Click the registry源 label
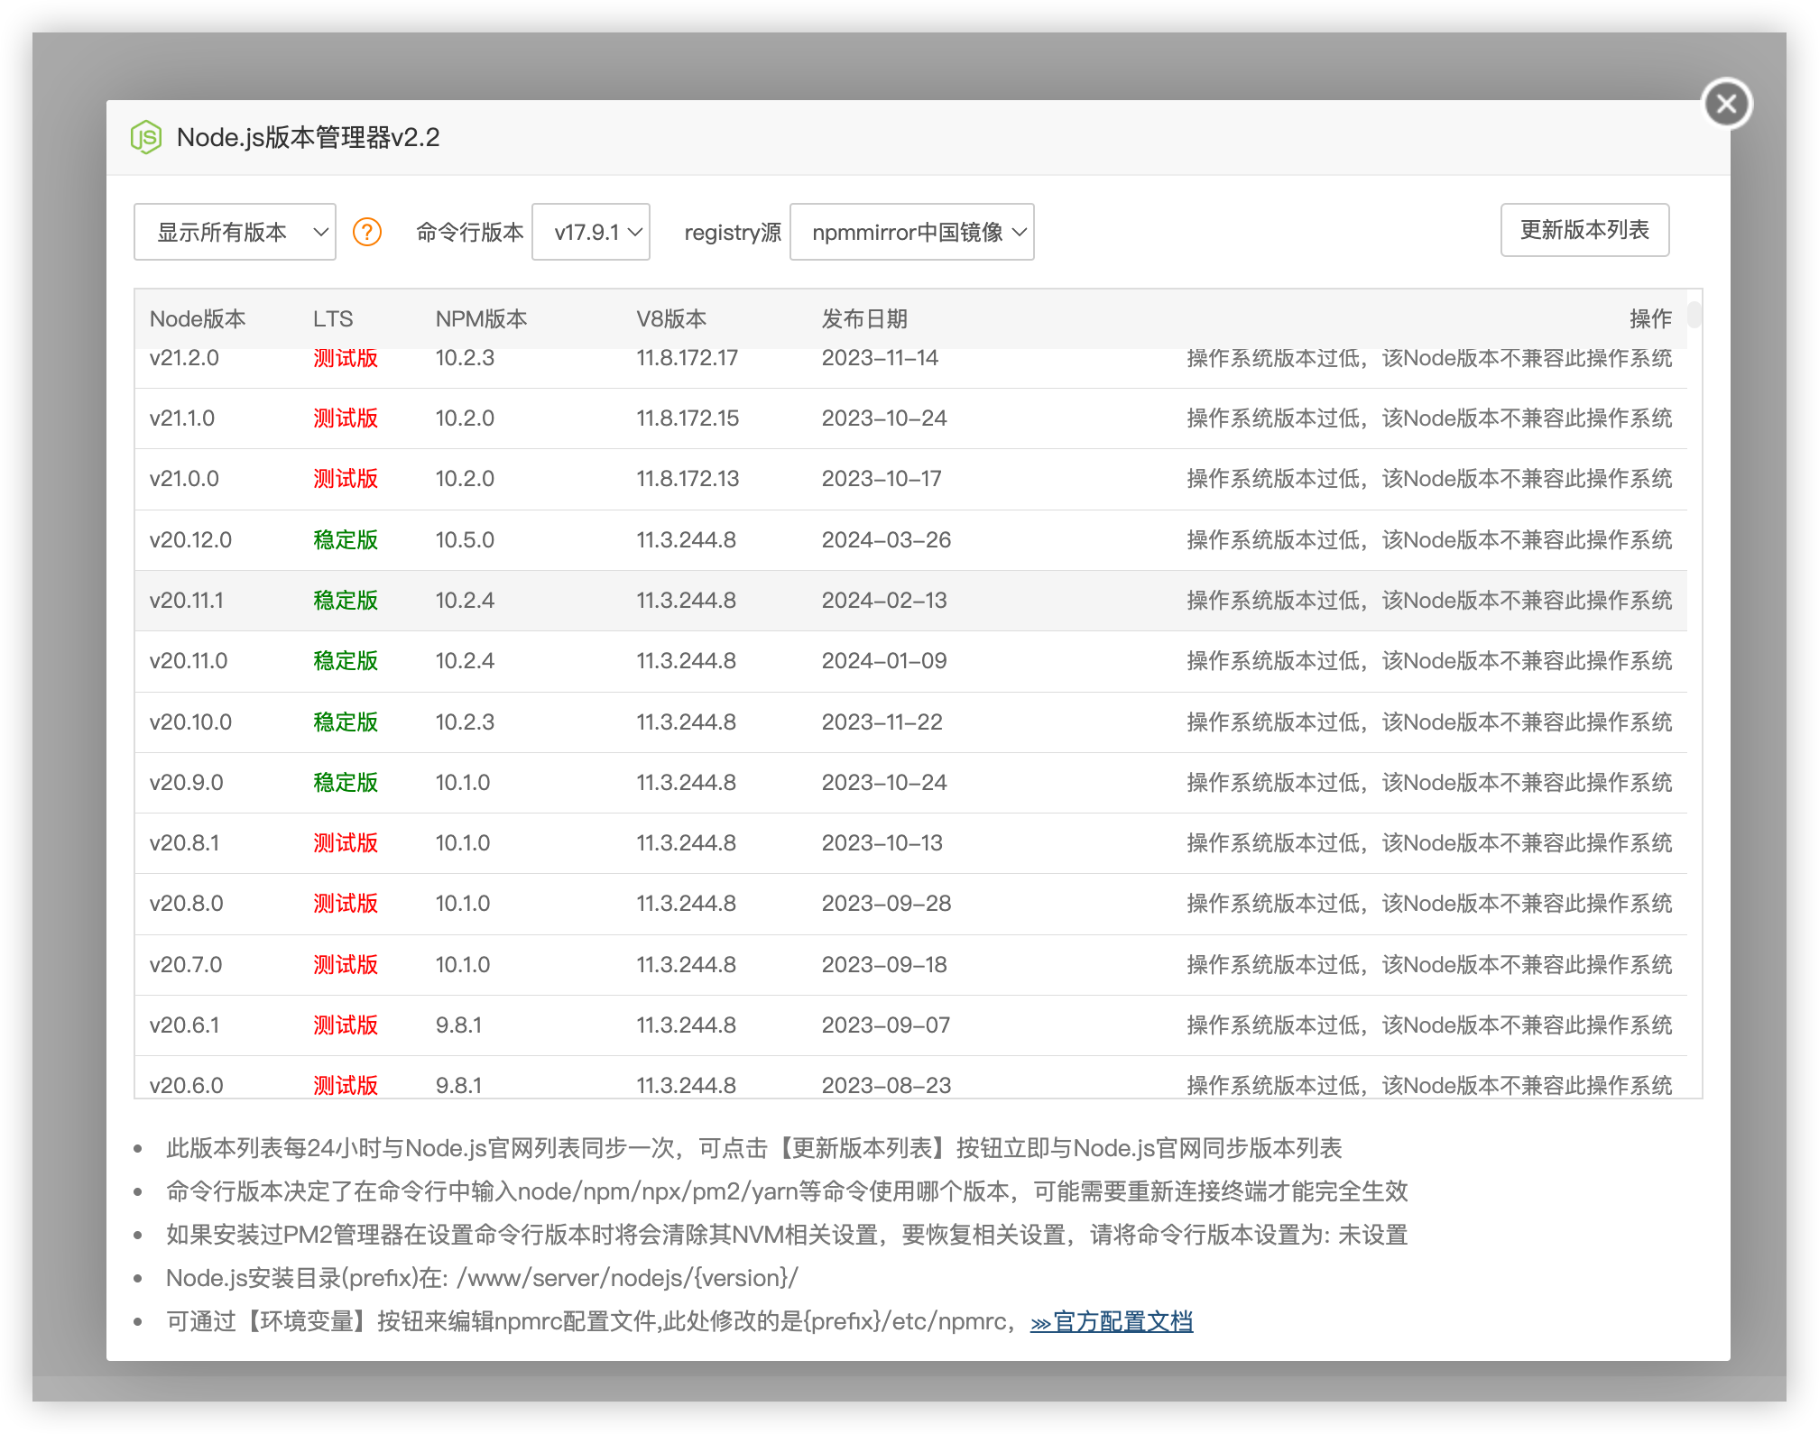Screen dimensions: 1819x1434 point(733,233)
